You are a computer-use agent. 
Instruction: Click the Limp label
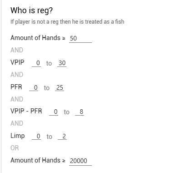click(17, 136)
